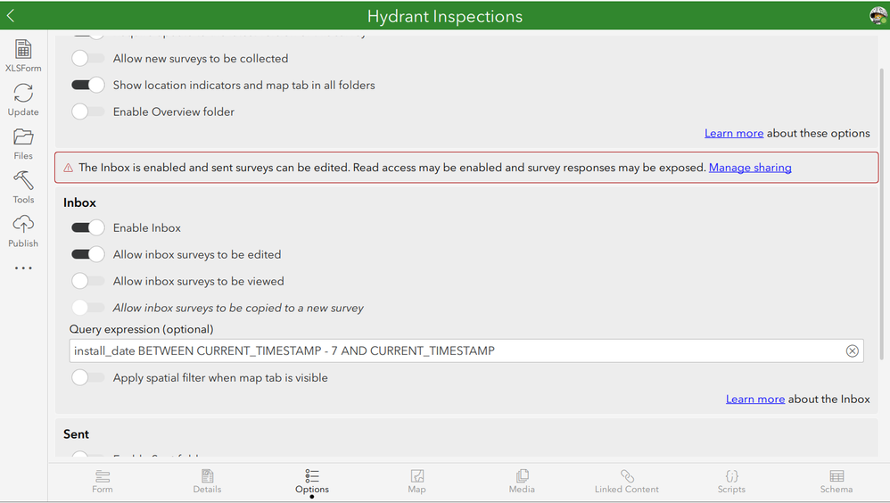Switch to the Map tab
This screenshot has height=503, width=890.
click(x=416, y=481)
